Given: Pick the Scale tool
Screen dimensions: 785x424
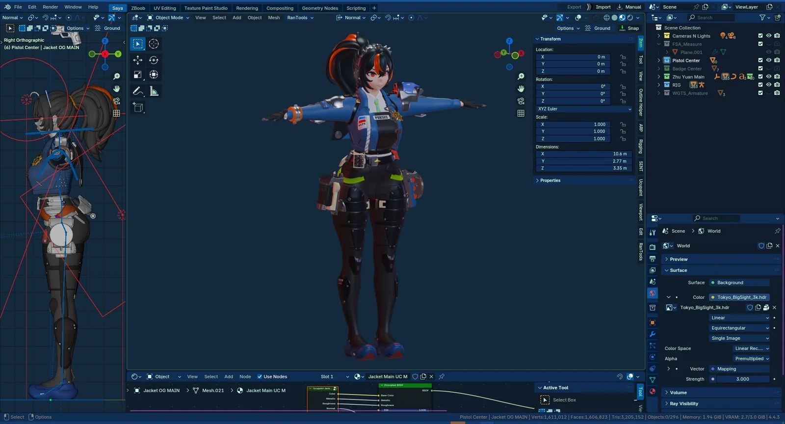Looking at the screenshot, I should 138,75.
